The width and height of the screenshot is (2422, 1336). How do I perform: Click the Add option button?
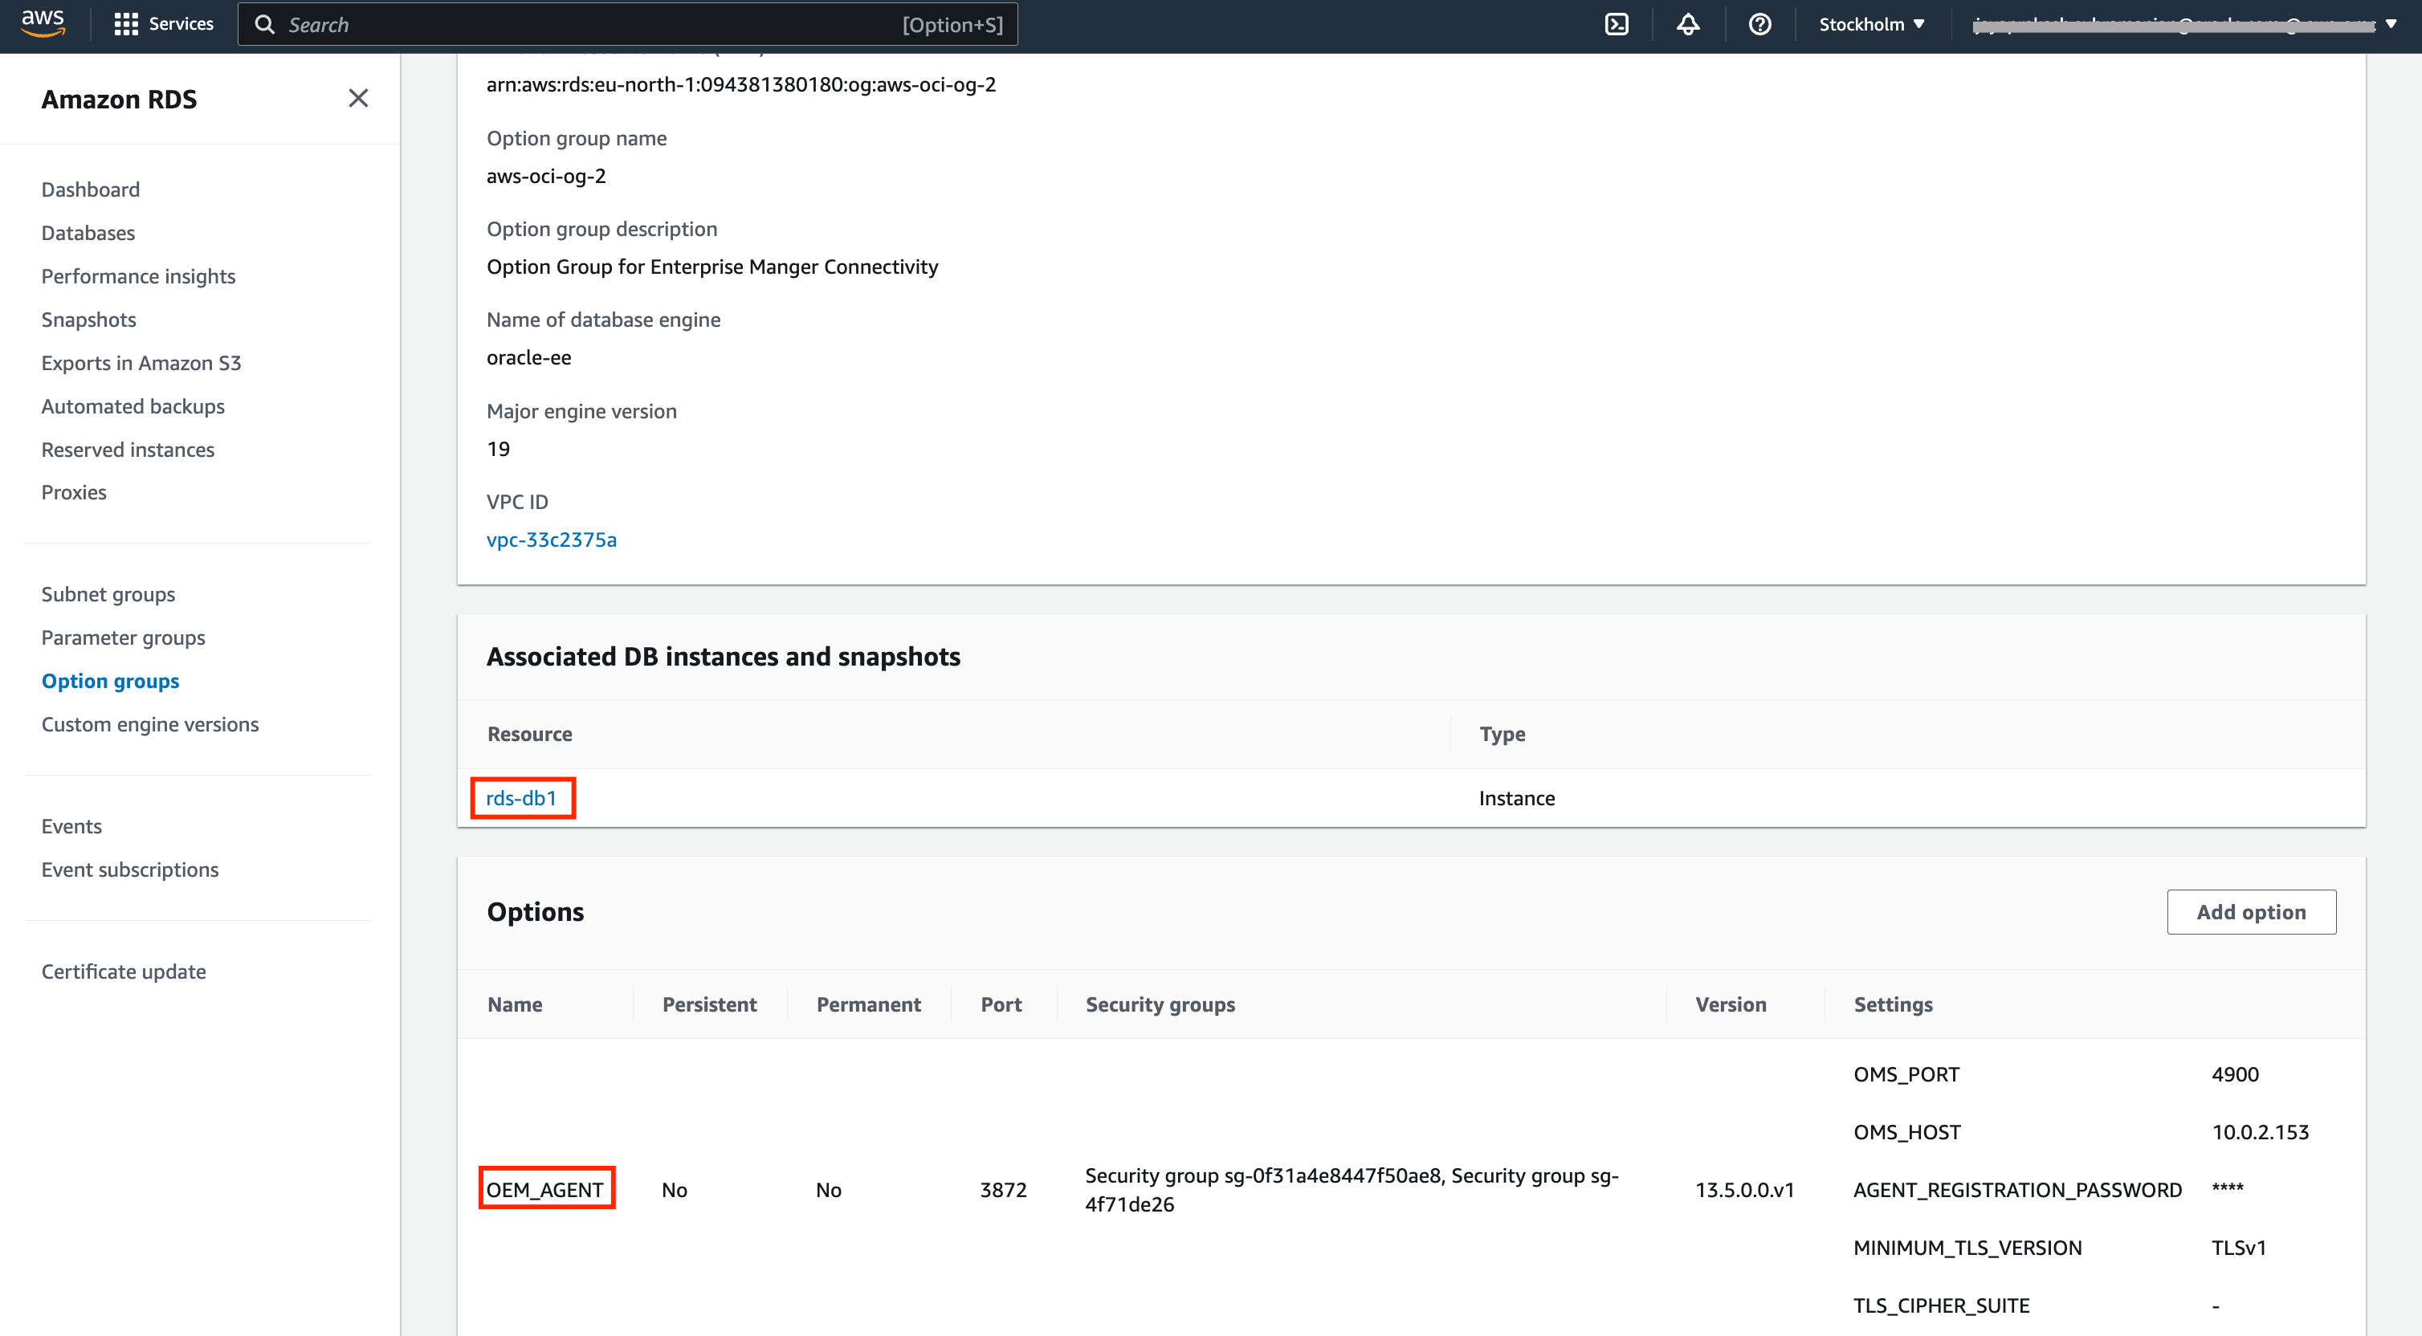click(x=2250, y=912)
